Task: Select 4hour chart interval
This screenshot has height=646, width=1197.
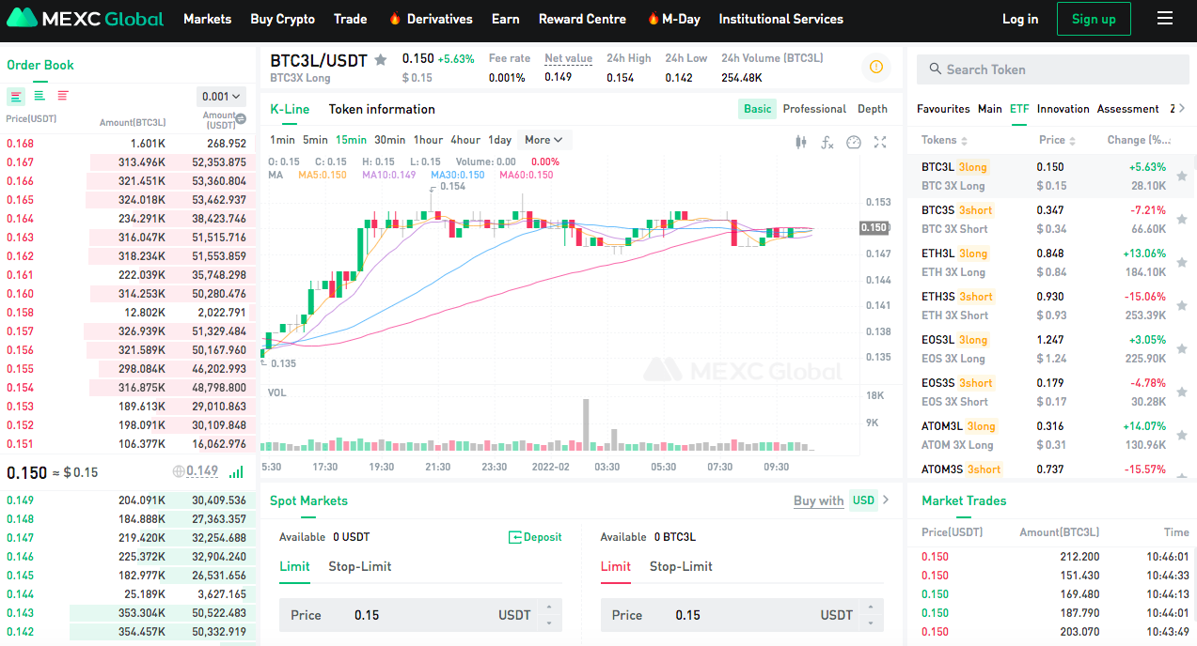Action: click(465, 140)
